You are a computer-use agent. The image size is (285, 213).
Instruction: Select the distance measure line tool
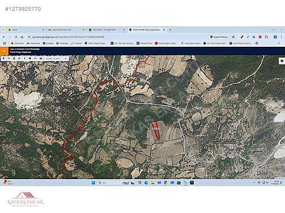coord(36,58)
